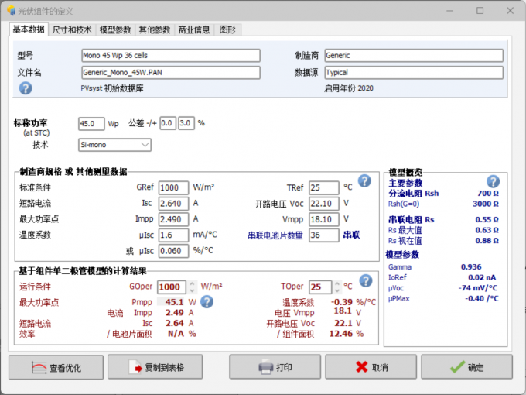Click the 复制到表格 button
The width and height of the screenshot is (526, 395).
pyautogui.click(x=155, y=367)
